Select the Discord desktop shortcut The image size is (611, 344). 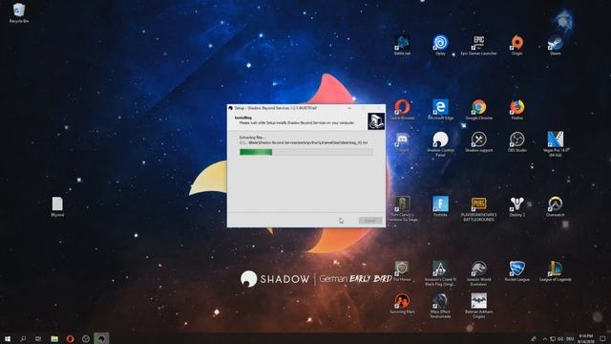click(402, 142)
